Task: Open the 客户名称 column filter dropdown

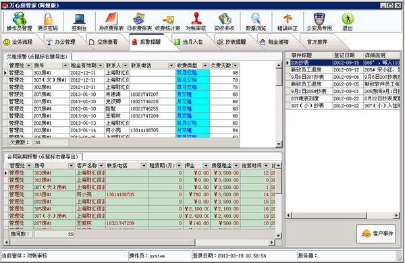Action: [x=101, y=166]
